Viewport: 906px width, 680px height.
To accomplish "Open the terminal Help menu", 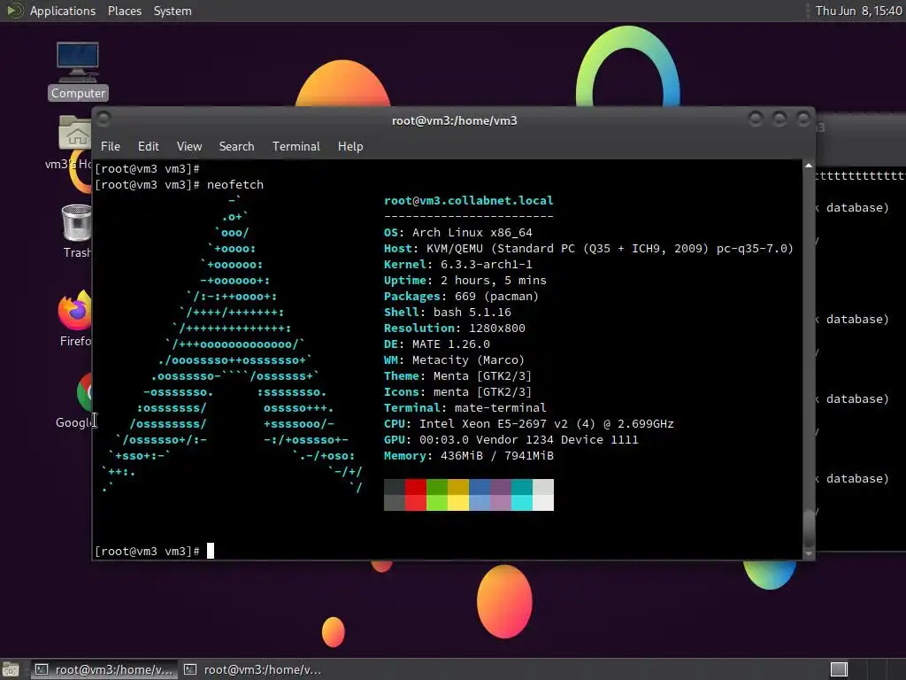I will click(x=350, y=146).
